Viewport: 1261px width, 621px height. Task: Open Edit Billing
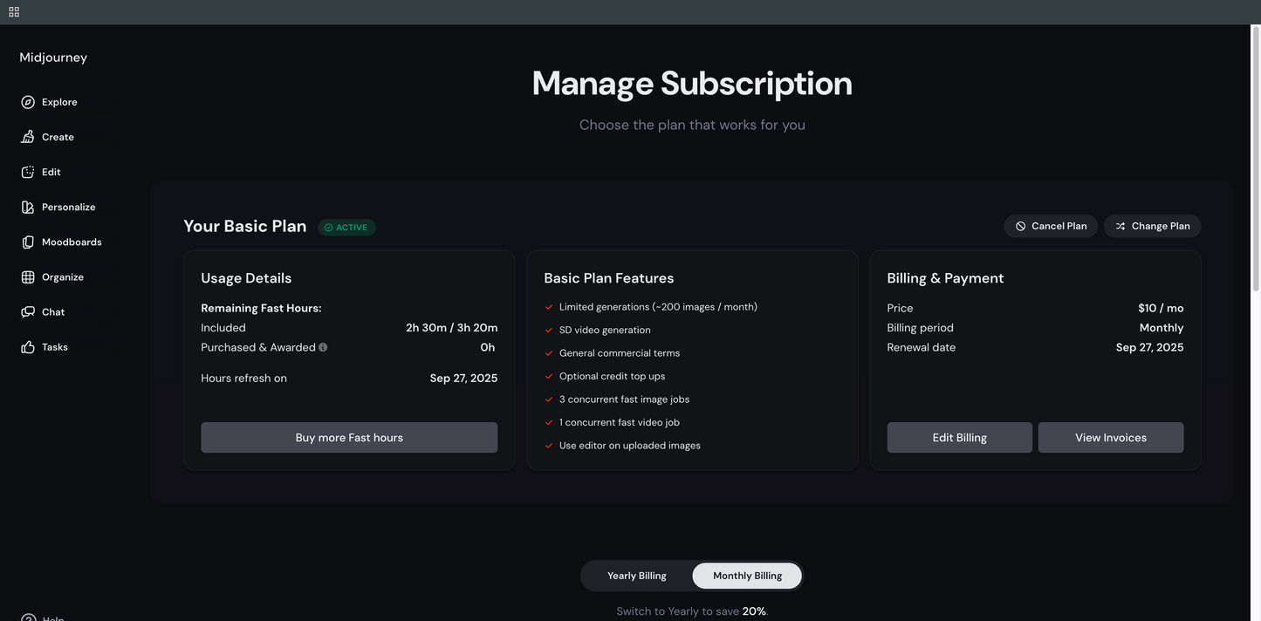tap(959, 438)
